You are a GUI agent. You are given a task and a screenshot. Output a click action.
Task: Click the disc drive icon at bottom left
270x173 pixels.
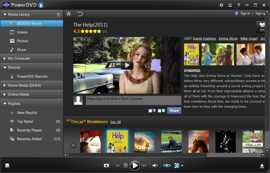pos(7,166)
